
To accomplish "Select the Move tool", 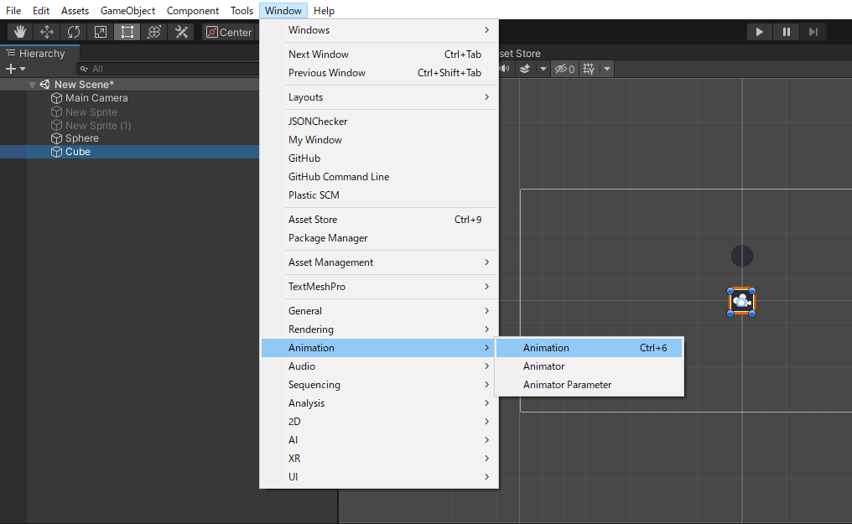I will pos(47,32).
